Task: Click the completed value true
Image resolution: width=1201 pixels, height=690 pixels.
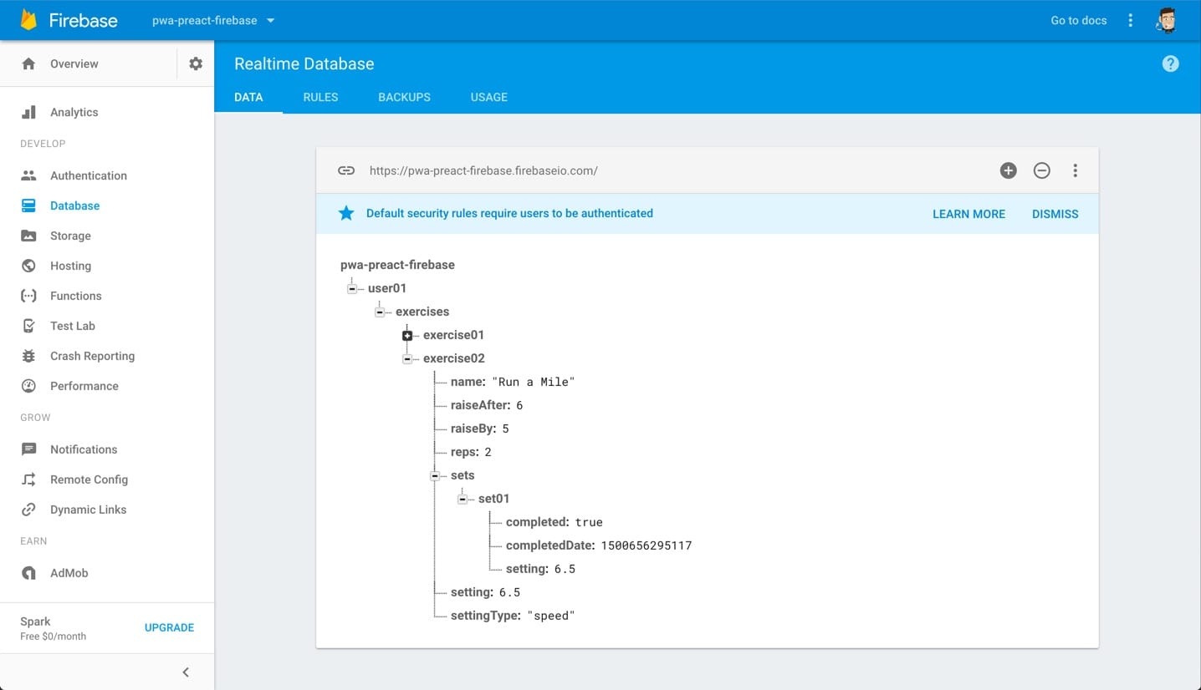Action: (589, 522)
